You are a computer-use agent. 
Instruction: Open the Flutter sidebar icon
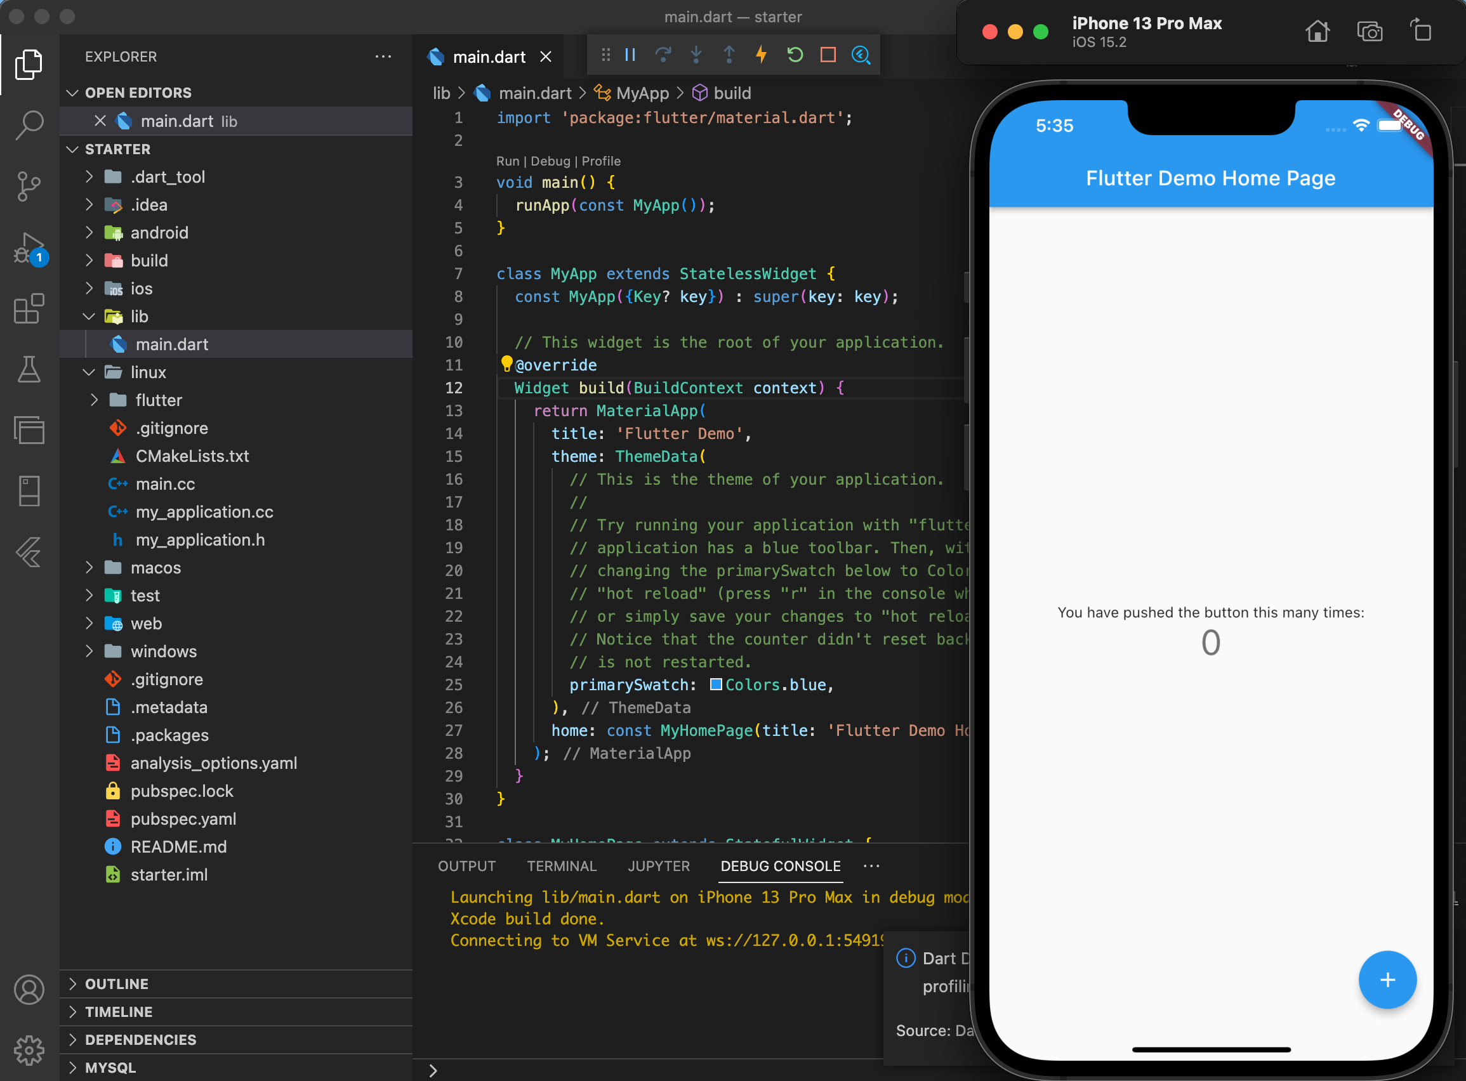[x=29, y=553]
